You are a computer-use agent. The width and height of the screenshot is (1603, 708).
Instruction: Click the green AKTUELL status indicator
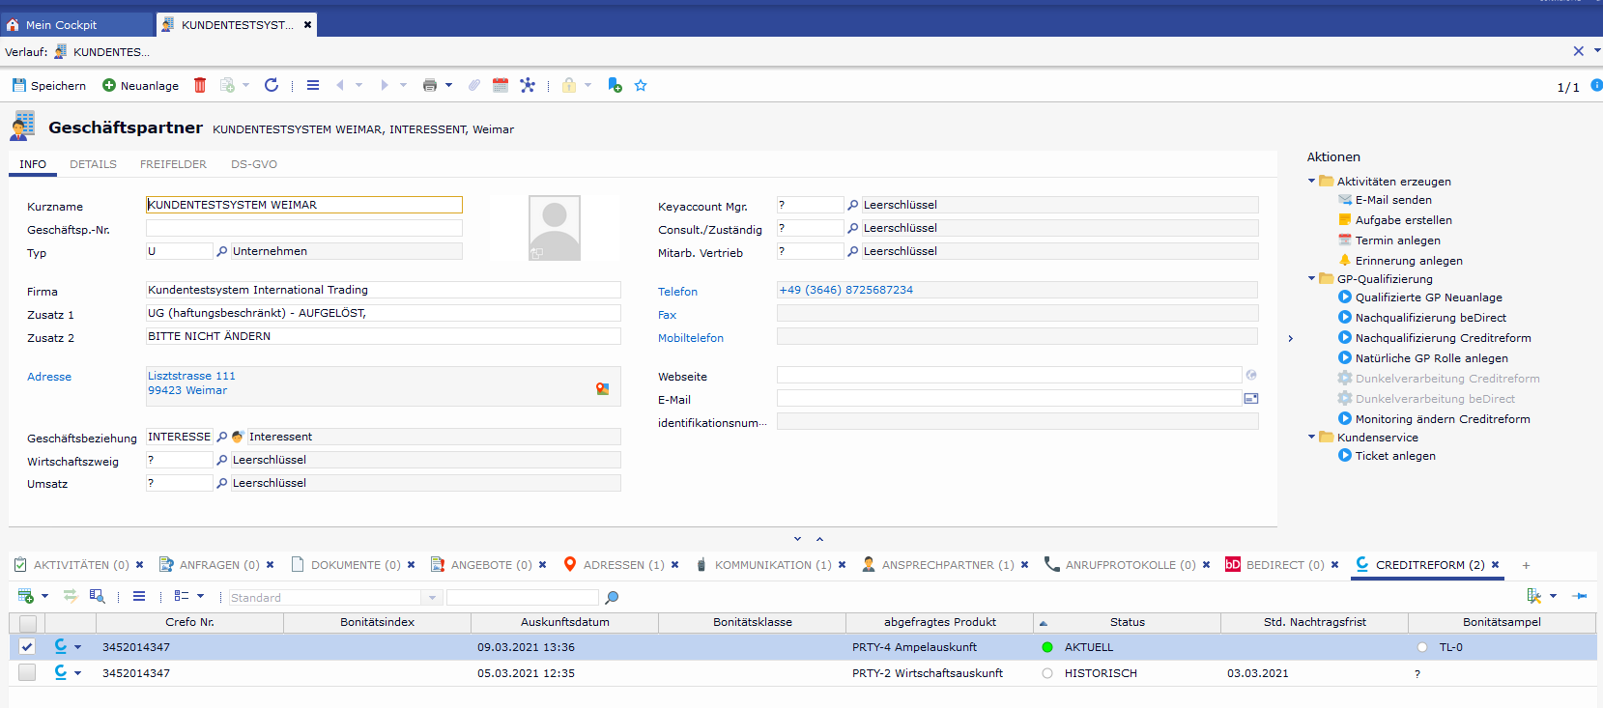(x=1047, y=647)
